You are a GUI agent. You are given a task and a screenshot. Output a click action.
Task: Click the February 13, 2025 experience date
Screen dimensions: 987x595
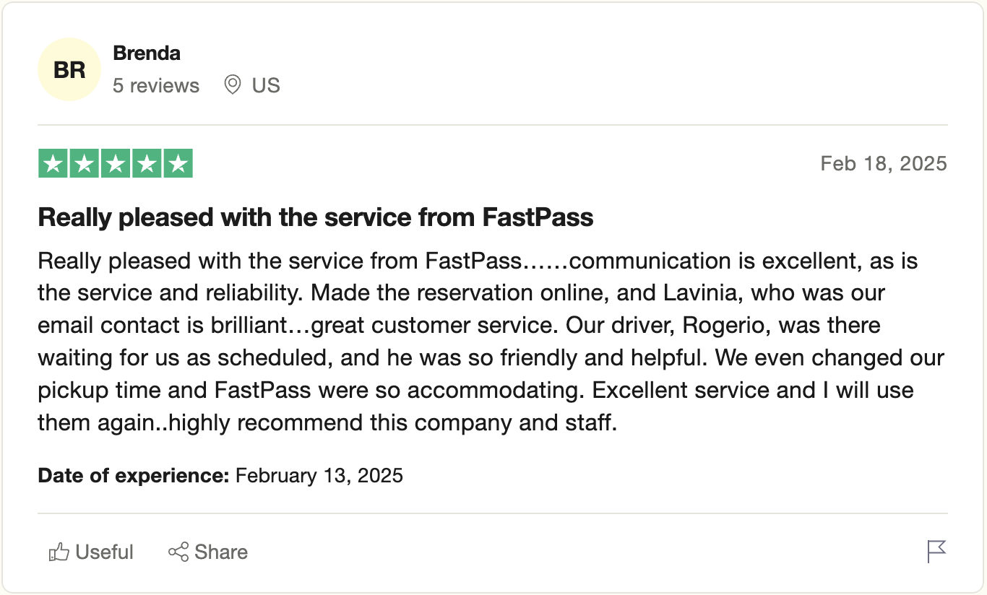[x=319, y=475]
